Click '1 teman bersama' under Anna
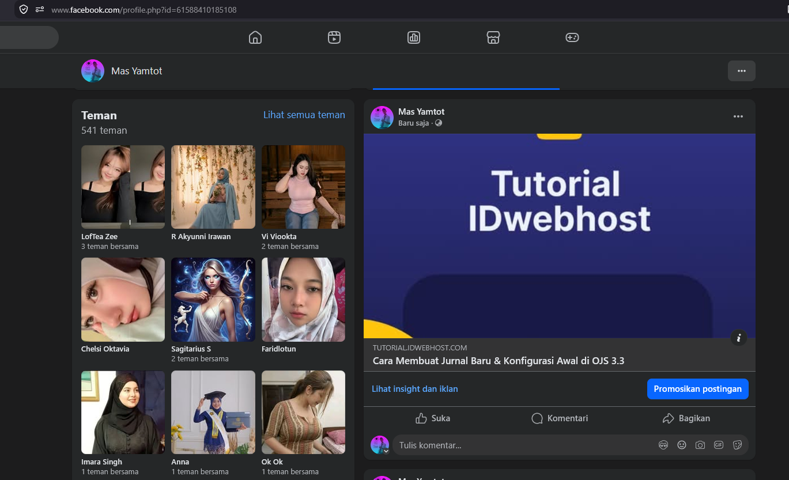The width and height of the screenshot is (789, 480). click(200, 472)
